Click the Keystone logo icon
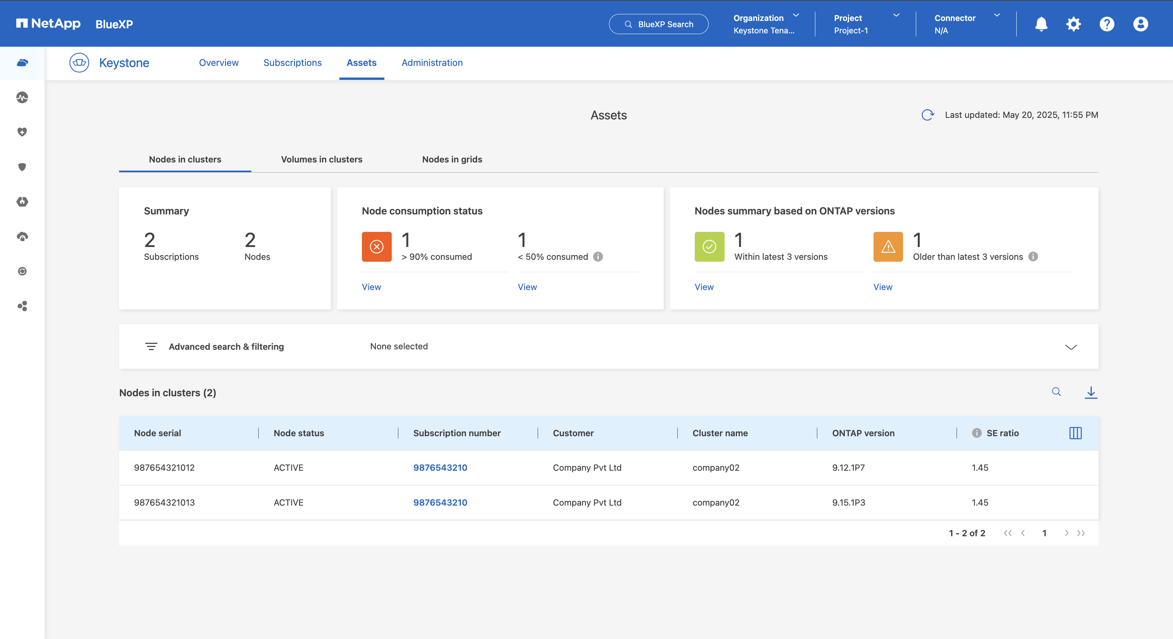This screenshot has width=1173, height=639. coord(79,63)
